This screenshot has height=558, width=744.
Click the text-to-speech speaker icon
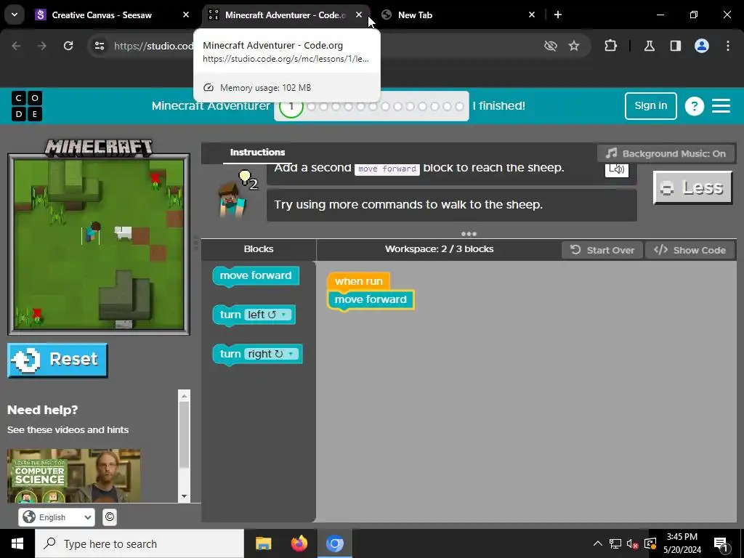(x=616, y=169)
